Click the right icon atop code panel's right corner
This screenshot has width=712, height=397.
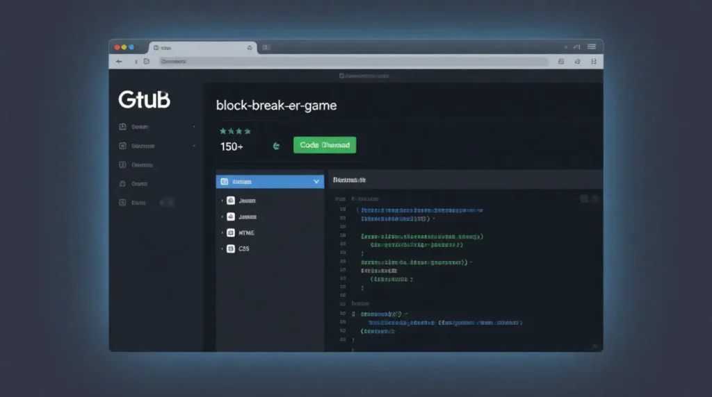click(595, 198)
